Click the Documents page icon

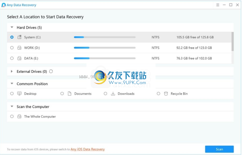(69, 94)
